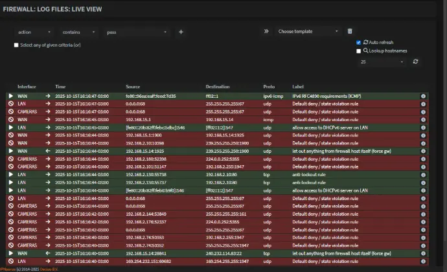Open the pass filter value dropdown
This screenshot has height=272, width=447.
pos(137,32)
